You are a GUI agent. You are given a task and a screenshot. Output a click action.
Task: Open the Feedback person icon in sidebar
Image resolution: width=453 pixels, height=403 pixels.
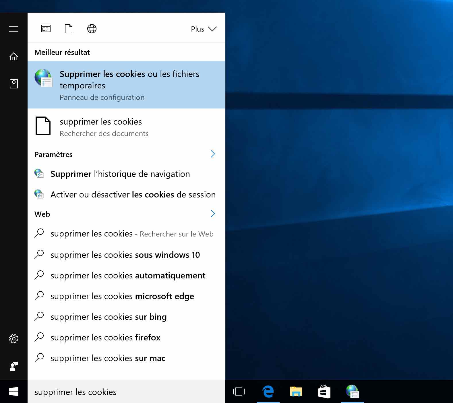[14, 366]
